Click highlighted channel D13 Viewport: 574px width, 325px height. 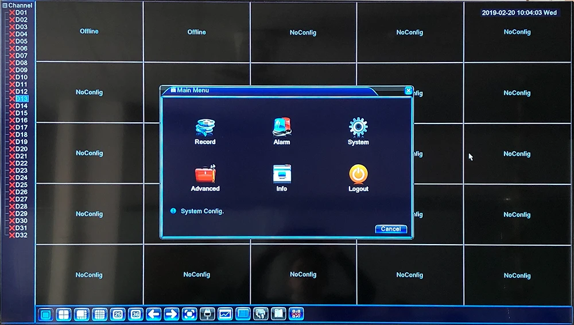[x=22, y=99]
